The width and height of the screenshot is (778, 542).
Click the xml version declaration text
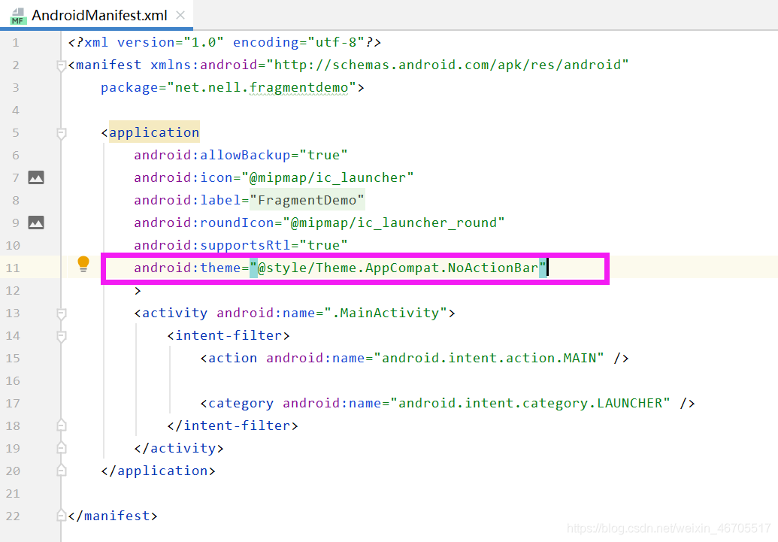point(225,42)
